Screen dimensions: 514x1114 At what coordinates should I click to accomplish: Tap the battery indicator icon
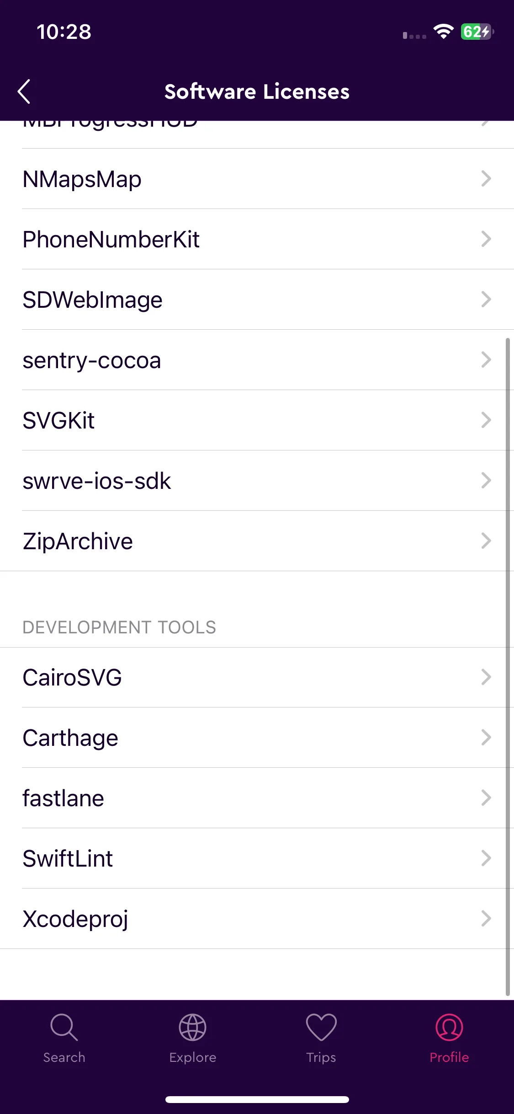pos(477,32)
